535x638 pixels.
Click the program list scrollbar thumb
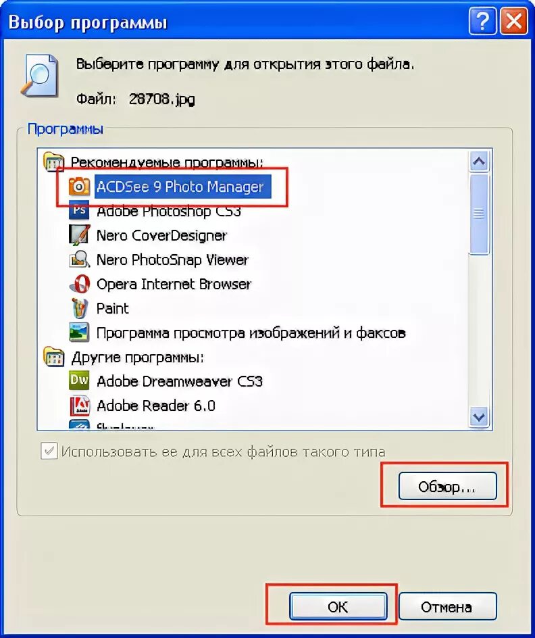coord(479,214)
